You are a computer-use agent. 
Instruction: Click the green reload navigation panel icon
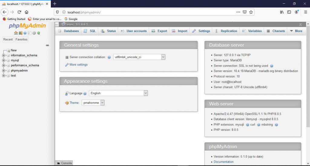click(39, 33)
